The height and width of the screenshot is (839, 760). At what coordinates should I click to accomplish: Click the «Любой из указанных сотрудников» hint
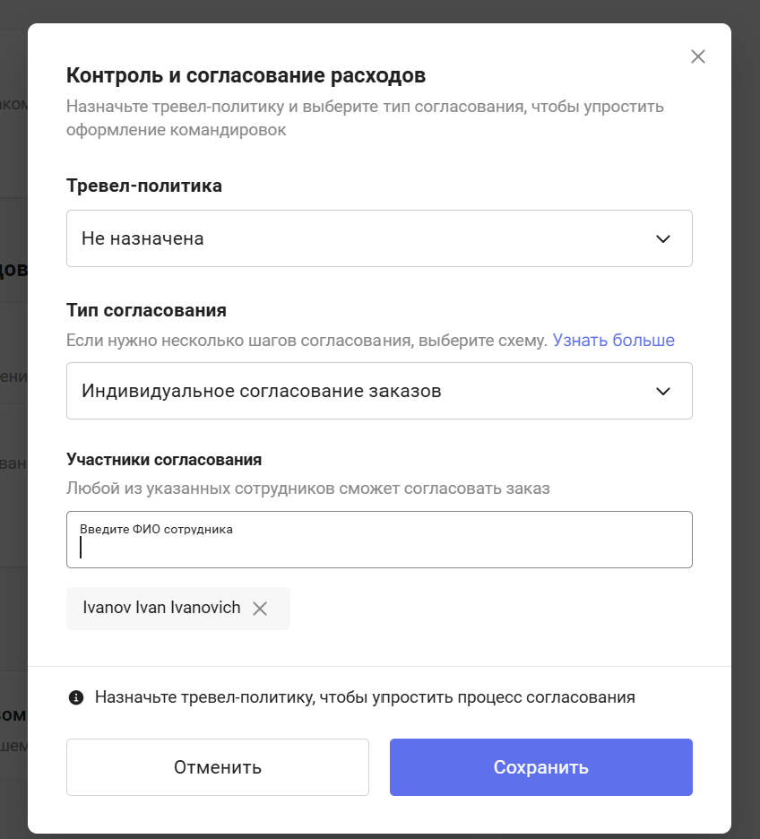coord(308,489)
